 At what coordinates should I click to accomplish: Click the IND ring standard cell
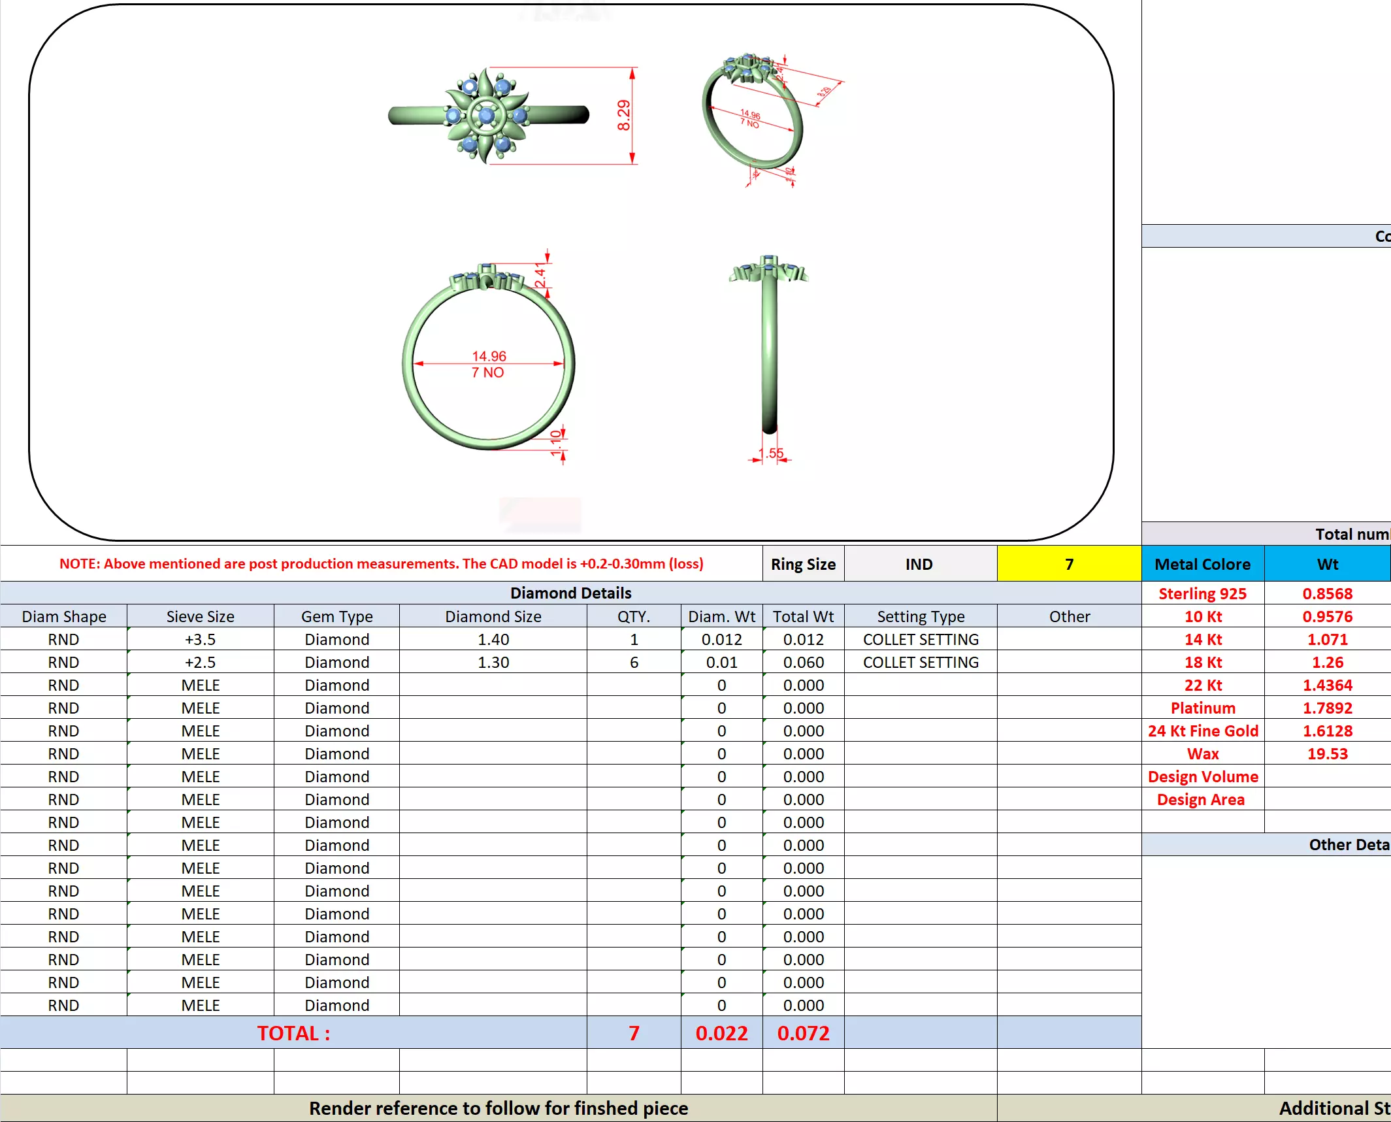[919, 564]
